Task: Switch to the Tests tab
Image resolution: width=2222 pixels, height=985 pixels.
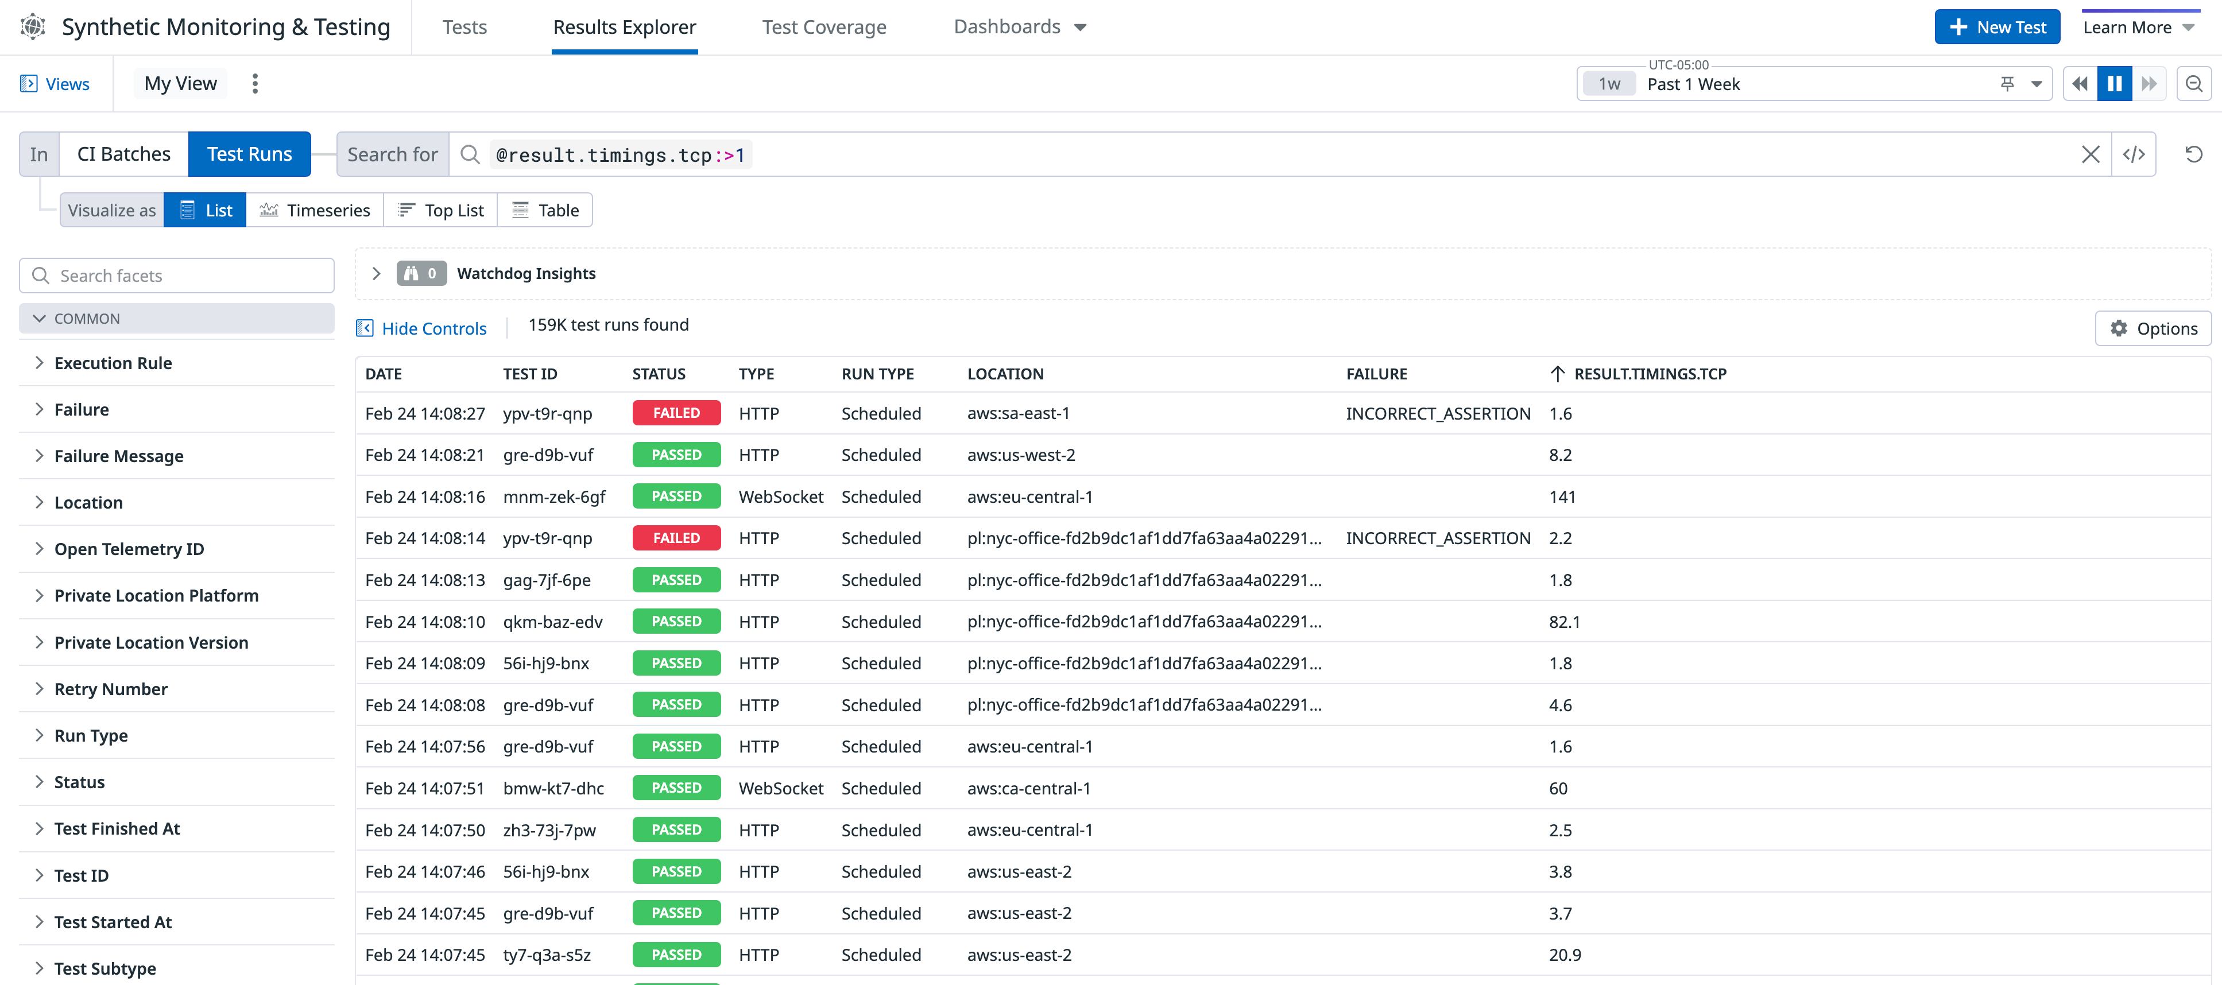Action: click(x=464, y=27)
